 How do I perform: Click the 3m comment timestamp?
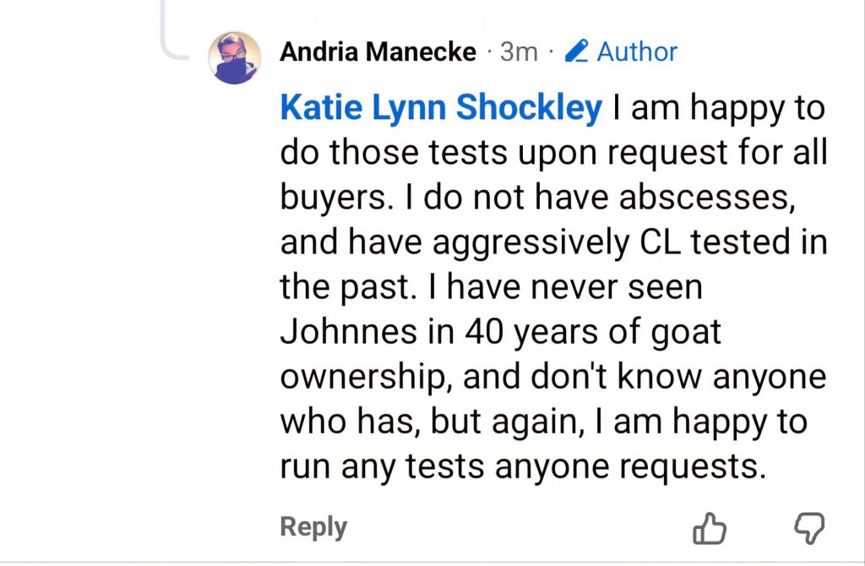click(519, 52)
